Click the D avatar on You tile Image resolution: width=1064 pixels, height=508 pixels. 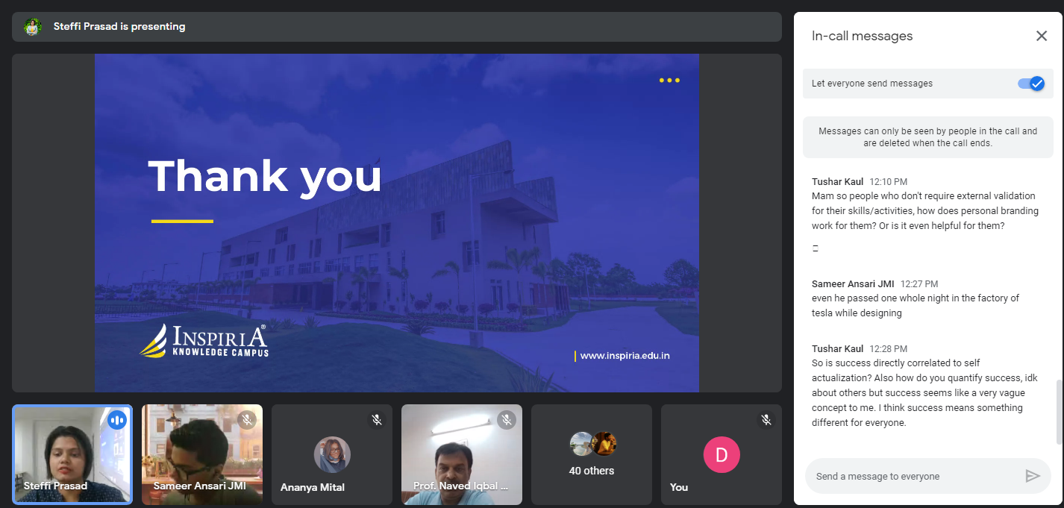[x=722, y=455]
